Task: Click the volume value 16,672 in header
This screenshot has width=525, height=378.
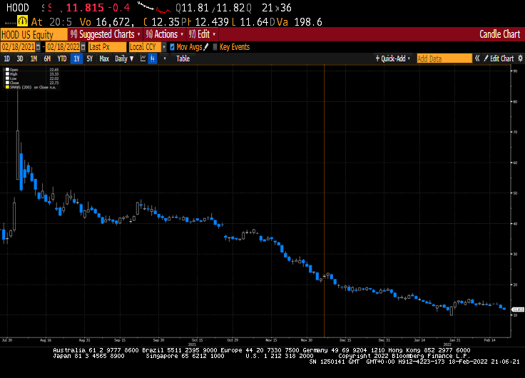Action: [115, 22]
